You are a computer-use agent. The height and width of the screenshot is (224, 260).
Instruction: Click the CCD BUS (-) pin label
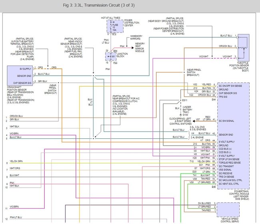pyautogui.click(x=225, y=152)
